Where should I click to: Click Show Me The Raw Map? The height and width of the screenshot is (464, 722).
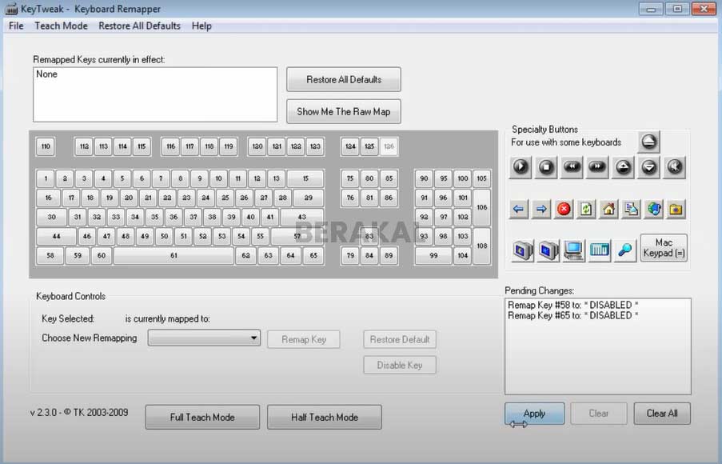tap(344, 111)
